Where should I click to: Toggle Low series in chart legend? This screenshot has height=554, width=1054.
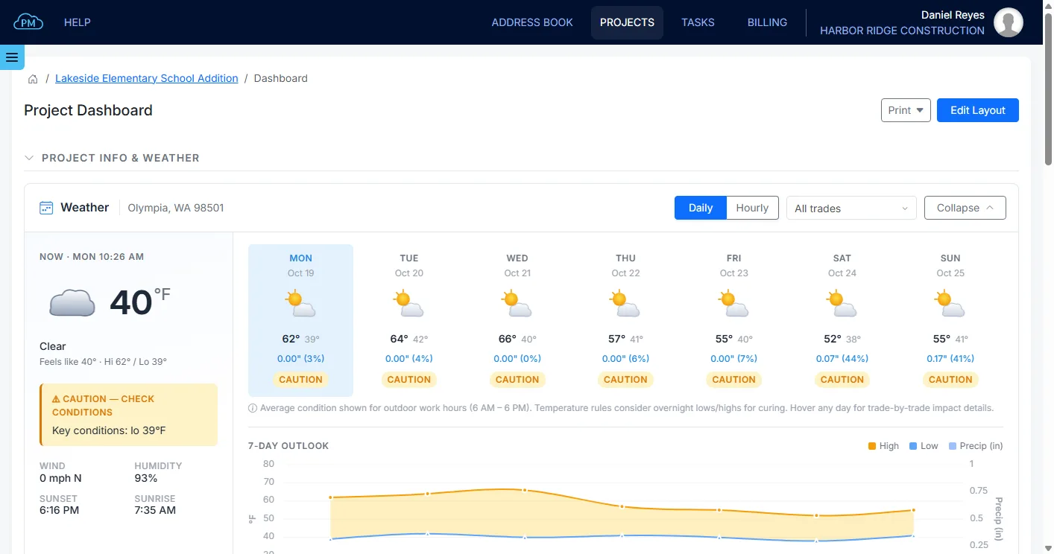(x=924, y=446)
